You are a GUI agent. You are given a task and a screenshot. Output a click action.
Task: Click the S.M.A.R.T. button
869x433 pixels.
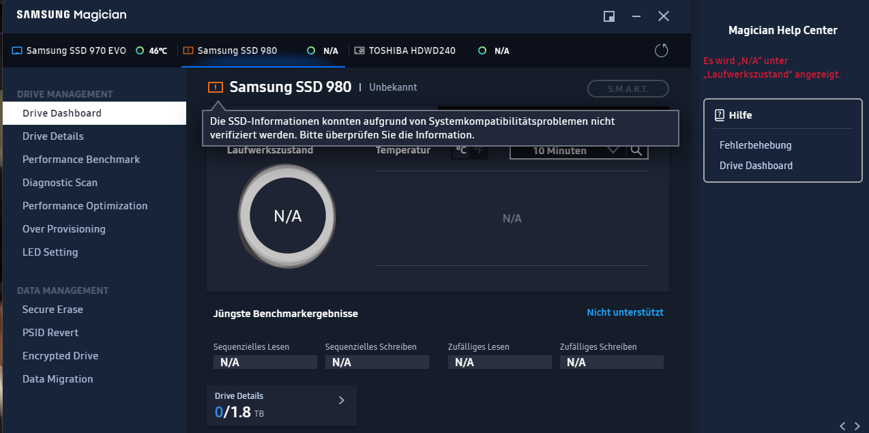tap(628, 89)
